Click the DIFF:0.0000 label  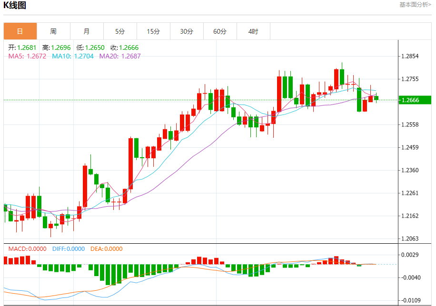pos(69,249)
